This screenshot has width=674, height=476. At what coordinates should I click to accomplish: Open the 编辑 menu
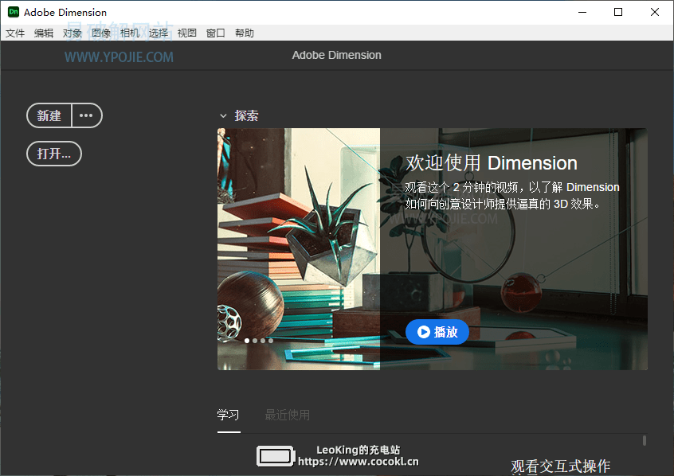coord(44,33)
